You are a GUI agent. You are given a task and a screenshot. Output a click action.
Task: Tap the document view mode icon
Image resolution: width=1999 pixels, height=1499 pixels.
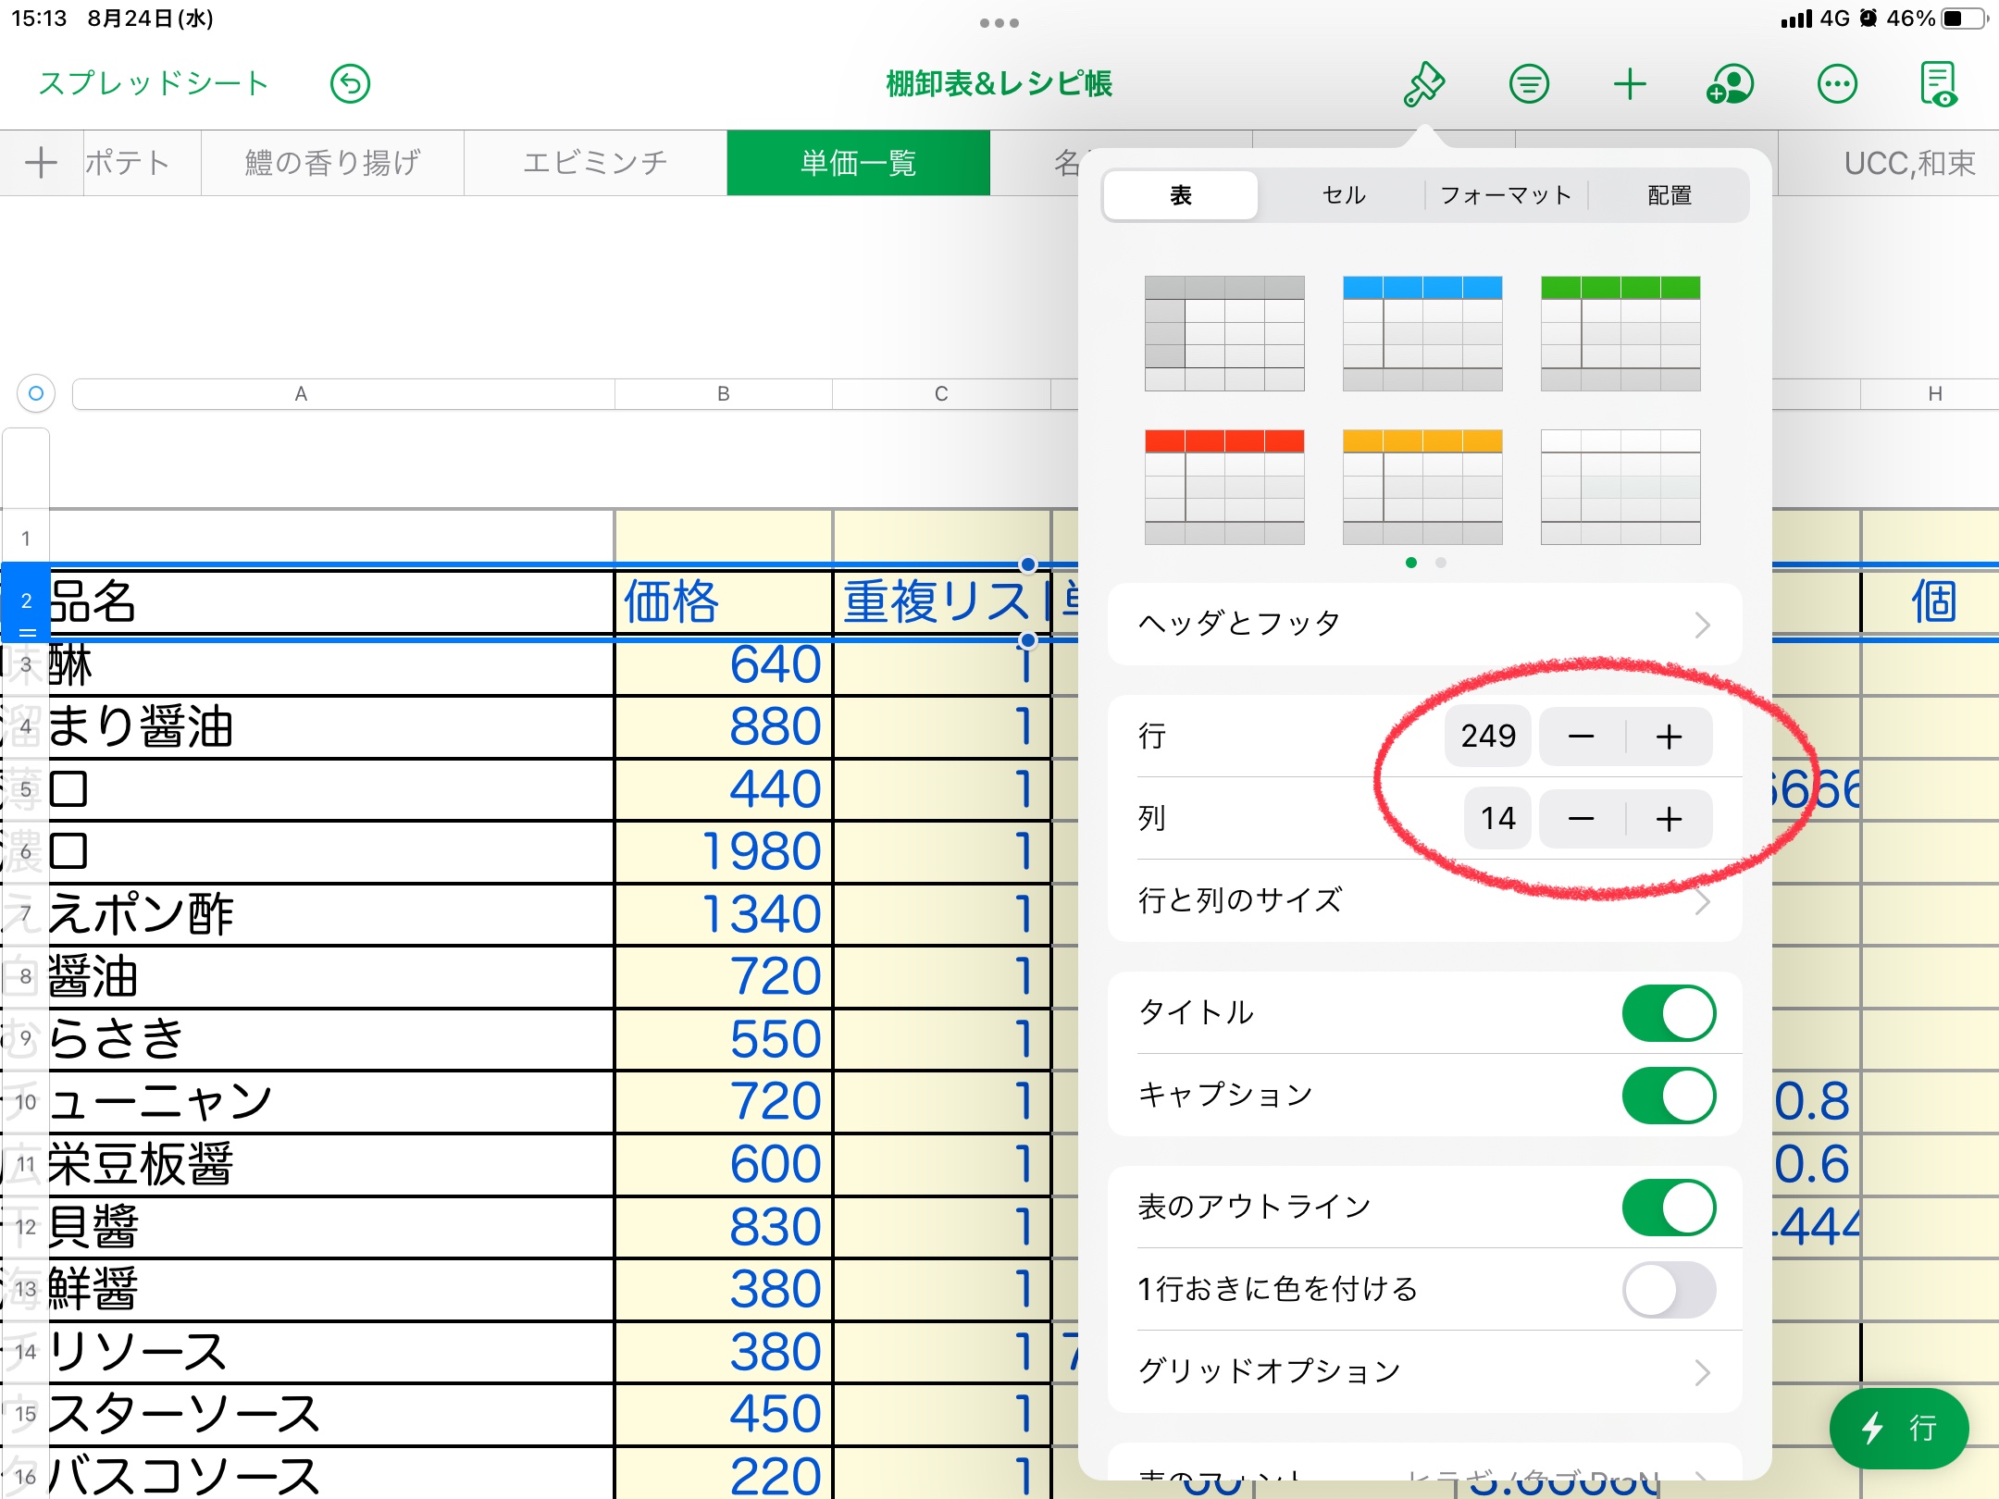1938,84
